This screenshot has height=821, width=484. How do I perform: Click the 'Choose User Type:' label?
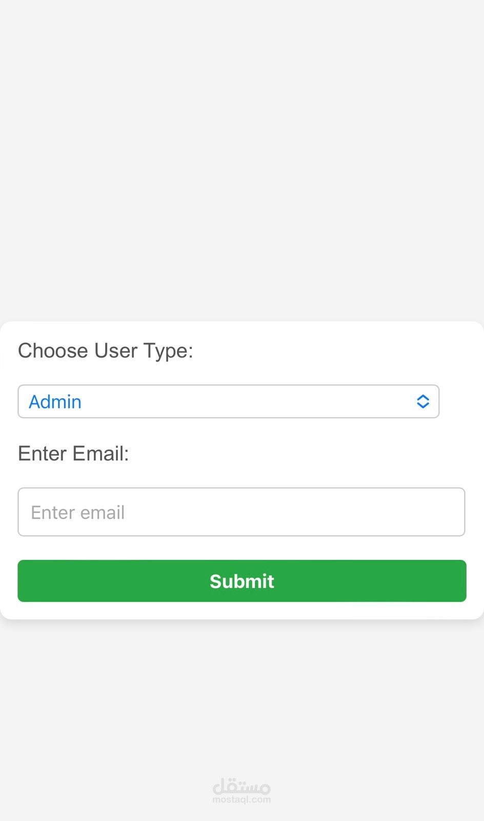pos(105,351)
